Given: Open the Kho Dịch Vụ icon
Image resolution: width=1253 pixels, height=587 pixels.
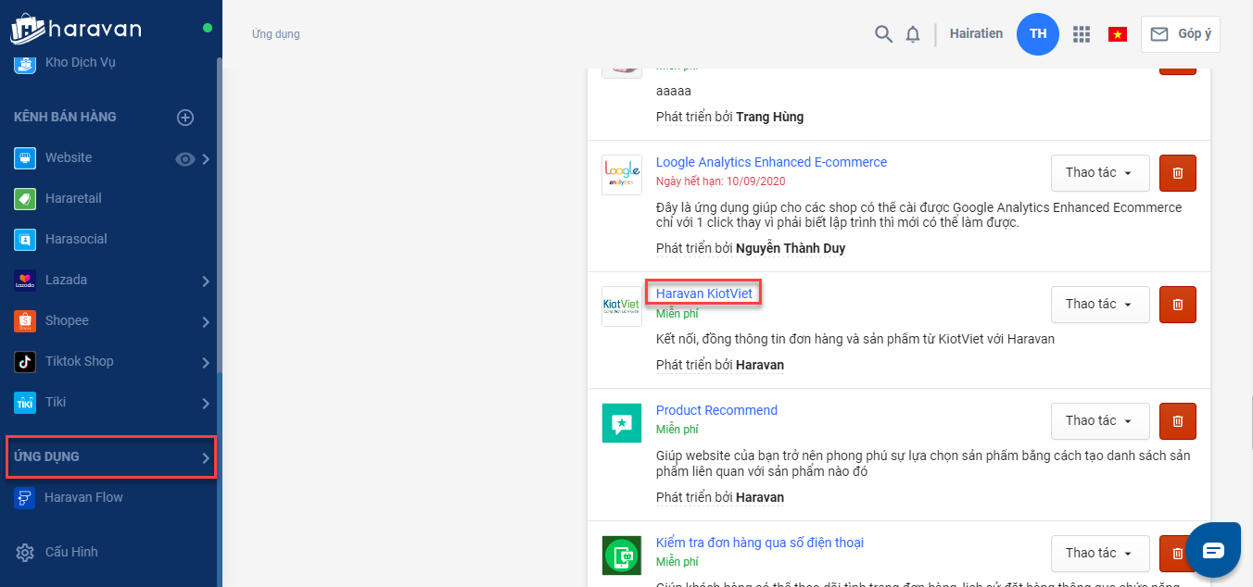Looking at the screenshot, I should point(25,63).
